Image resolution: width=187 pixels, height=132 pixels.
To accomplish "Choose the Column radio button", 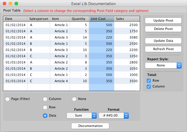I will click(x=45, y=99).
